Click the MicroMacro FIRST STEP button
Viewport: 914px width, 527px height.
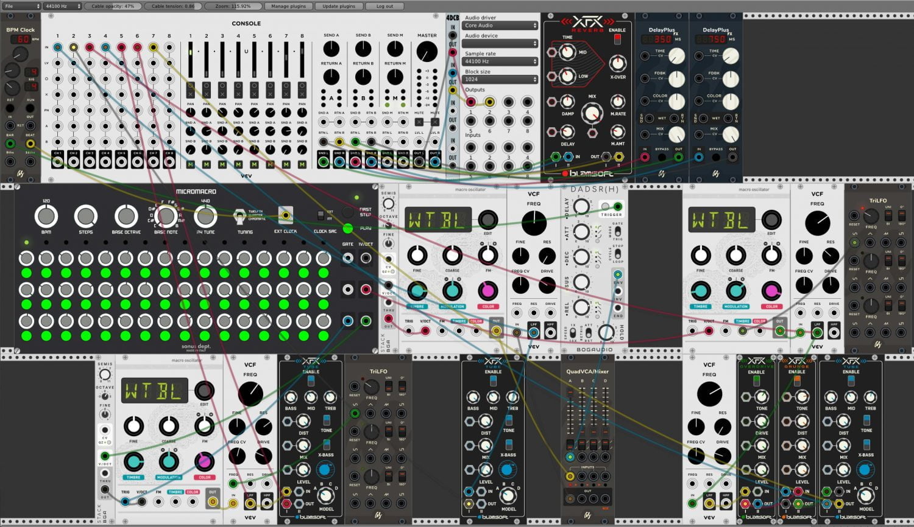(348, 212)
